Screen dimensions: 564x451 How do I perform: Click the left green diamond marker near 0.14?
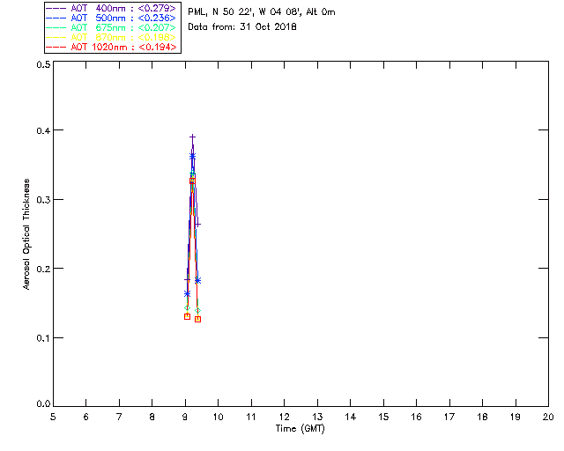187,307
